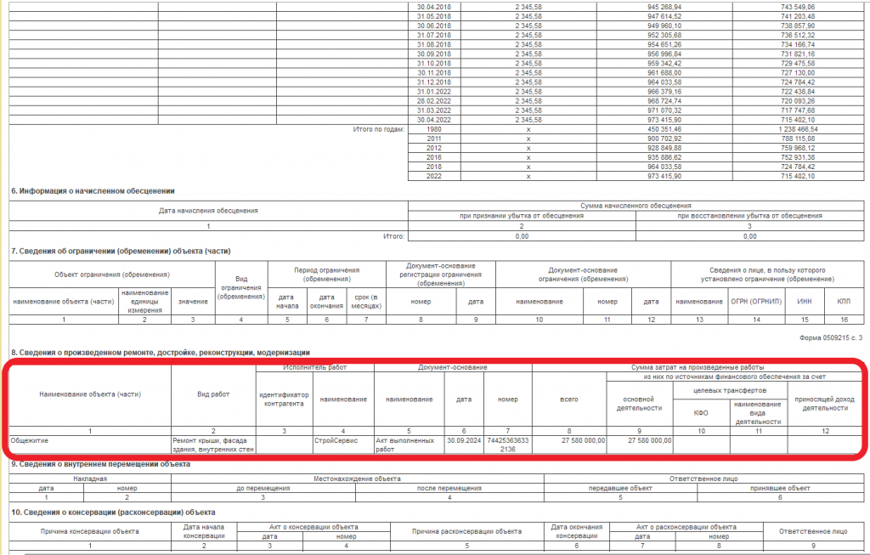Select 'Причина консервации объекта' header
870x555 pixels.
[90, 532]
